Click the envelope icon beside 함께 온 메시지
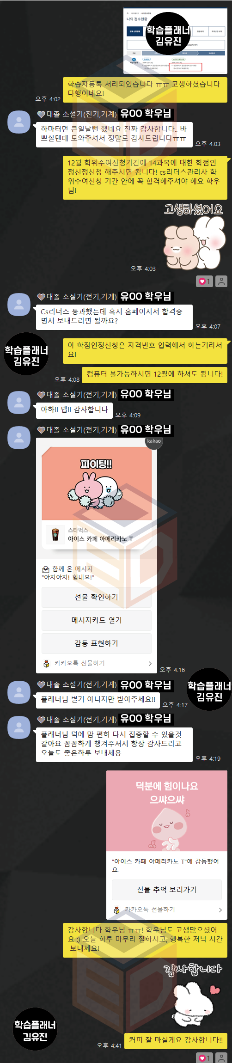 click(x=46, y=569)
